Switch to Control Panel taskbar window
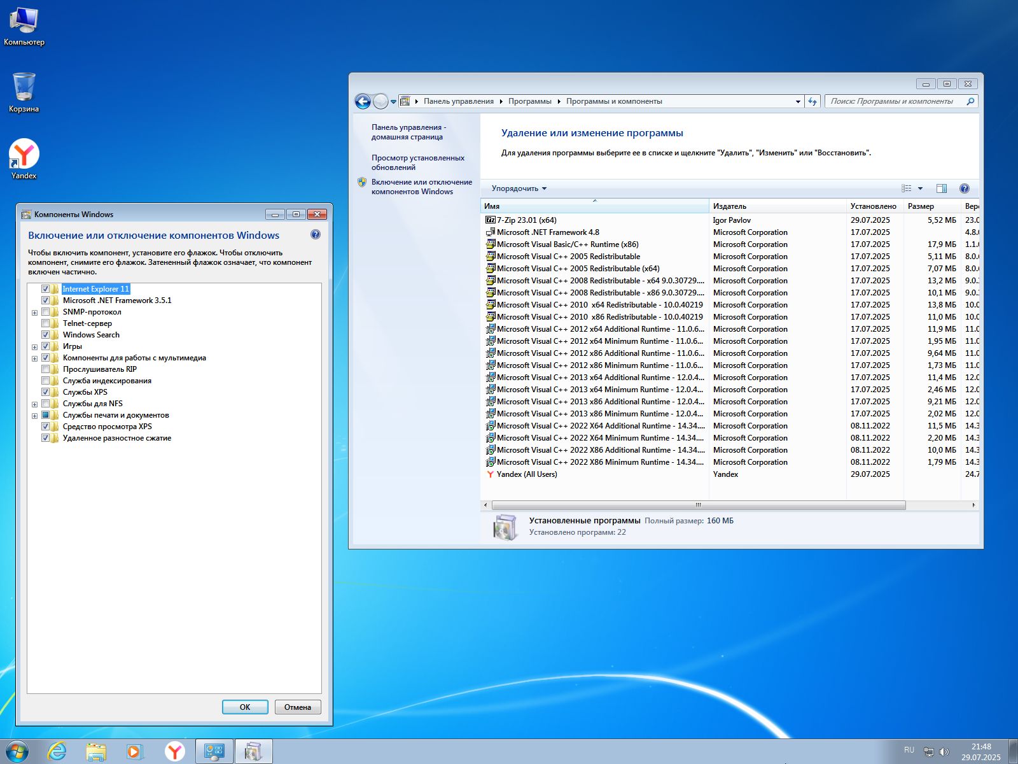This screenshot has height=764, width=1018. [214, 751]
